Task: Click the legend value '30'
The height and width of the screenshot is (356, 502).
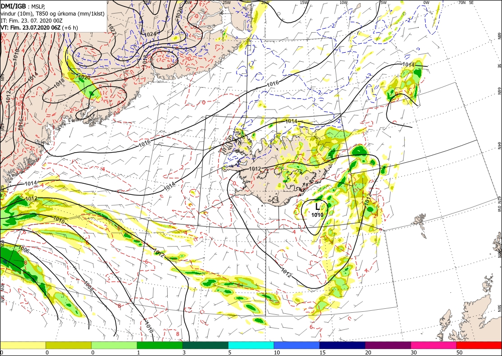Action: click(414, 352)
